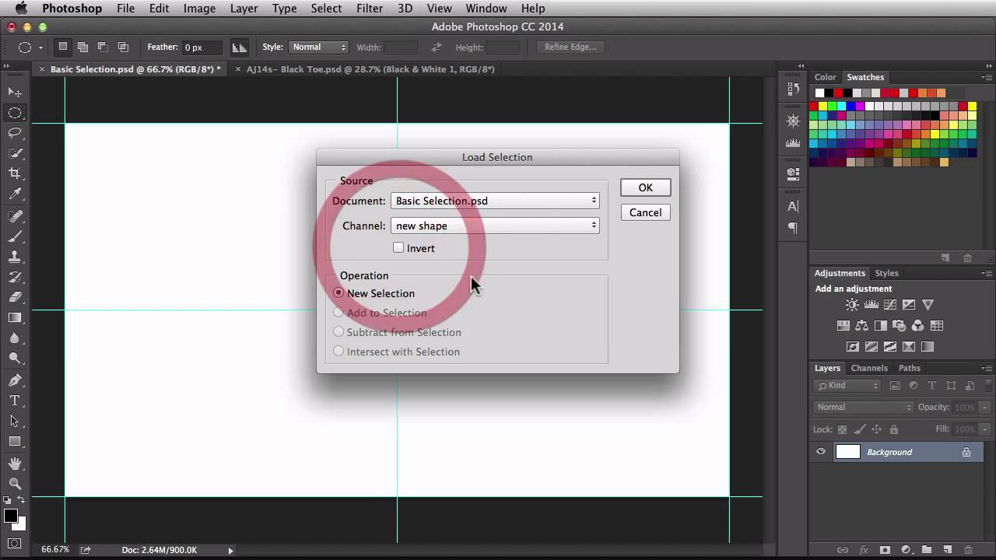Screen dimensions: 996x560
Task: Select the Brush tool
Action: click(x=15, y=236)
